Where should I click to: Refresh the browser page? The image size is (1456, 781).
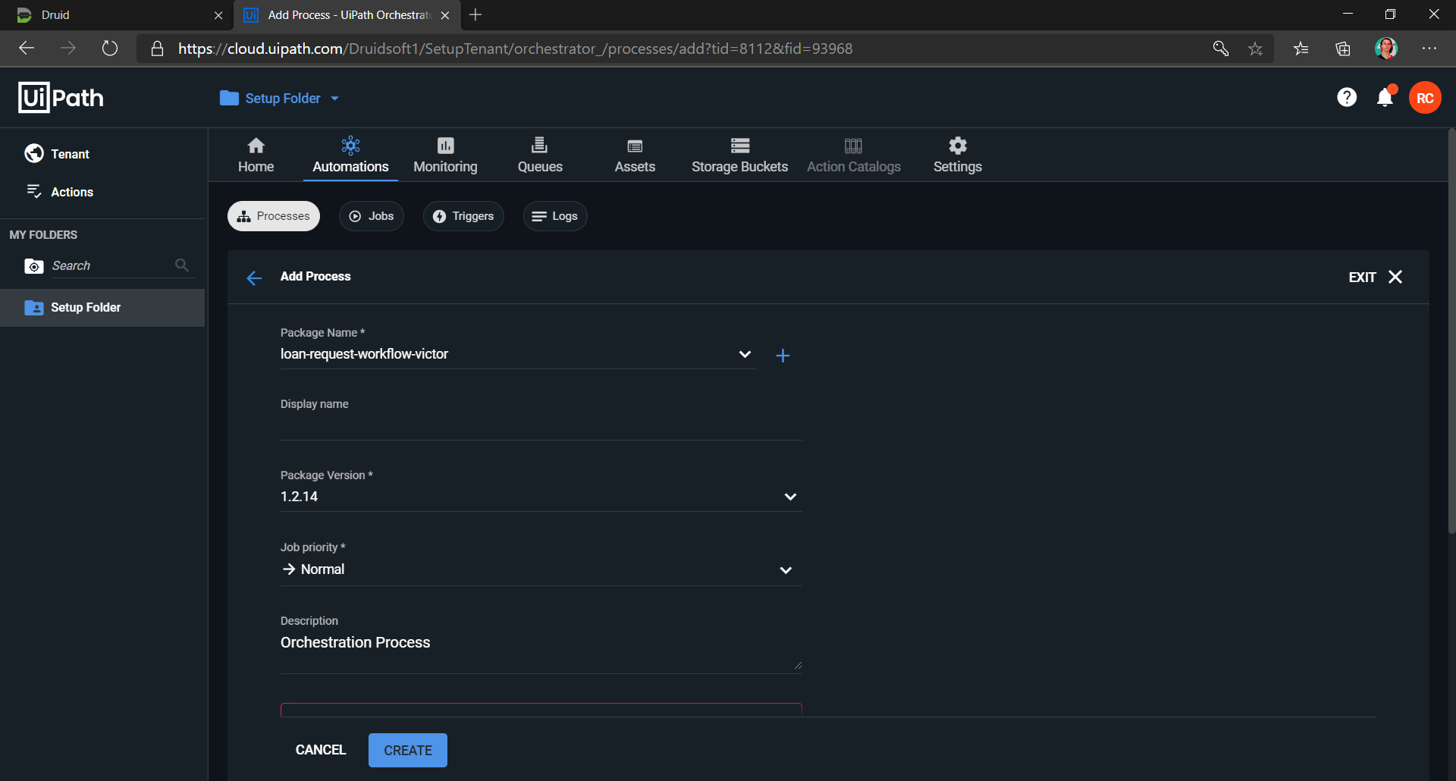(x=110, y=49)
